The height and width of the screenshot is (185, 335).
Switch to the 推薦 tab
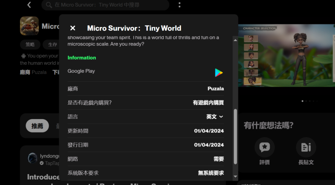click(37, 126)
